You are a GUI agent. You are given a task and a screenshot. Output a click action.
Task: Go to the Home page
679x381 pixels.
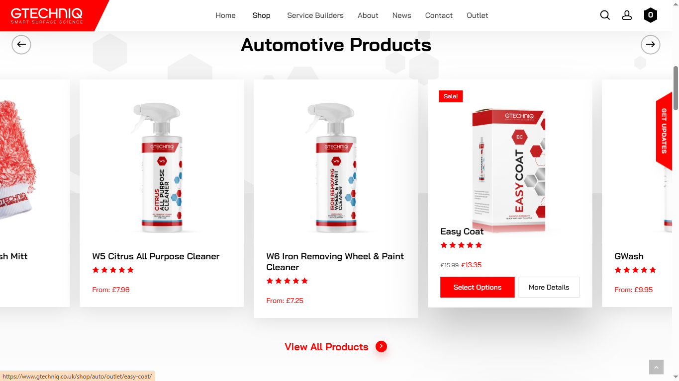coord(225,15)
